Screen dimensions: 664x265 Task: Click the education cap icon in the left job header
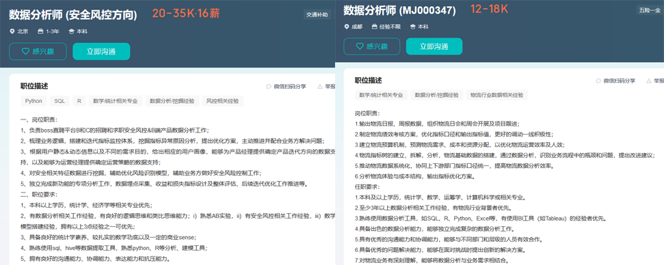click(71, 31)
